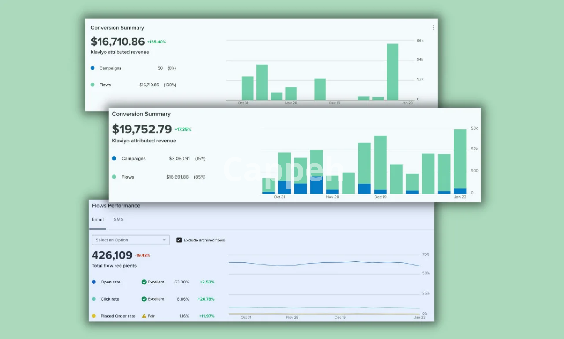Click the blue Open rate legend dot
Image resolution: width=564 pixels, height=339 pixels.
tap(94, 282)
